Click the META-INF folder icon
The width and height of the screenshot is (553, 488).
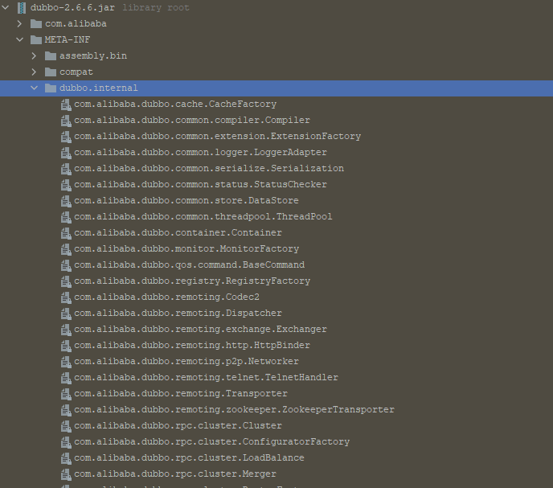(x=36, y=39)
